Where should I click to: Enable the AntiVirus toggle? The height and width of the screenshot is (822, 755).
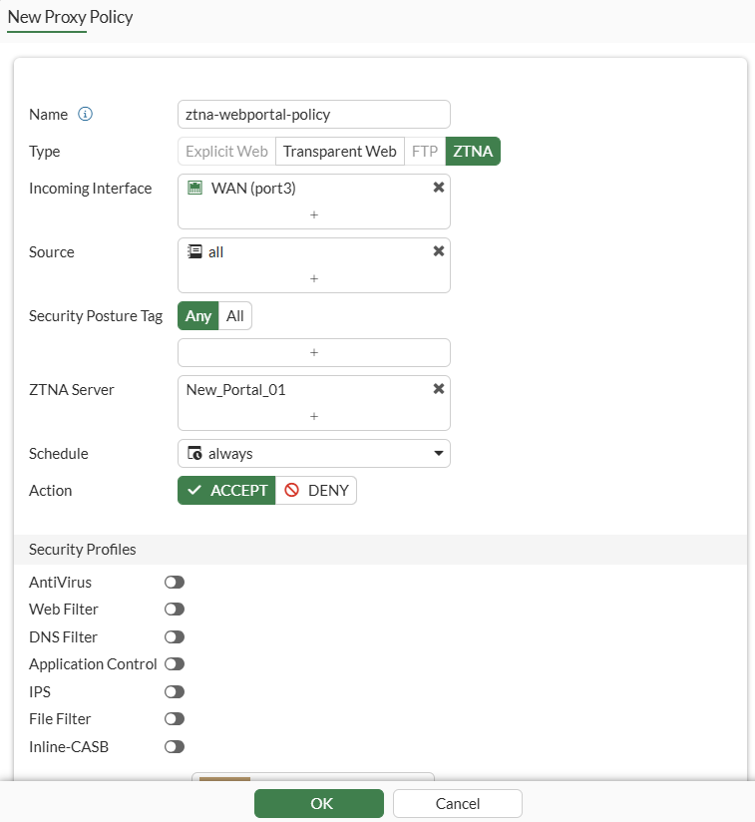click(x=175, y=582)
